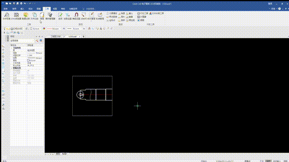Switch to the Annotation (标注) ribbon tab
Viewport: 289px width, 162px height.
30,9
